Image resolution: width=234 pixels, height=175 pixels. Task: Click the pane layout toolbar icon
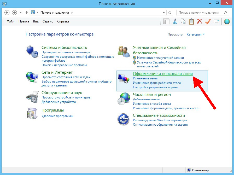click(166, 21)
